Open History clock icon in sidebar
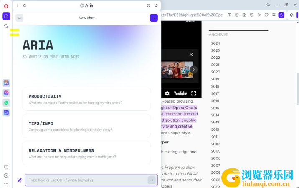This screenshot has height=188, width=299. (6, 175)
